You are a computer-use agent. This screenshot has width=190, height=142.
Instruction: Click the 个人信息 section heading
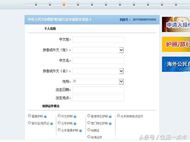click(x=50, y=29)
